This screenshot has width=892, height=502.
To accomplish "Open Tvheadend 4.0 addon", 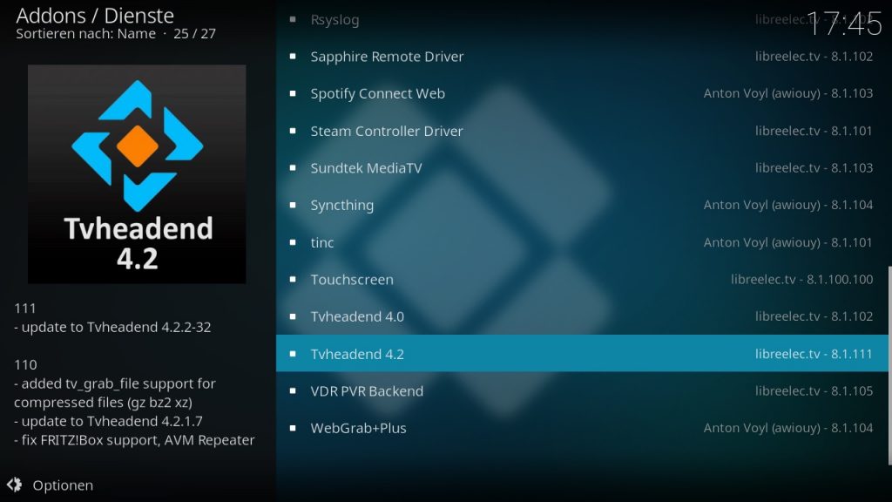I will point(584,316).
